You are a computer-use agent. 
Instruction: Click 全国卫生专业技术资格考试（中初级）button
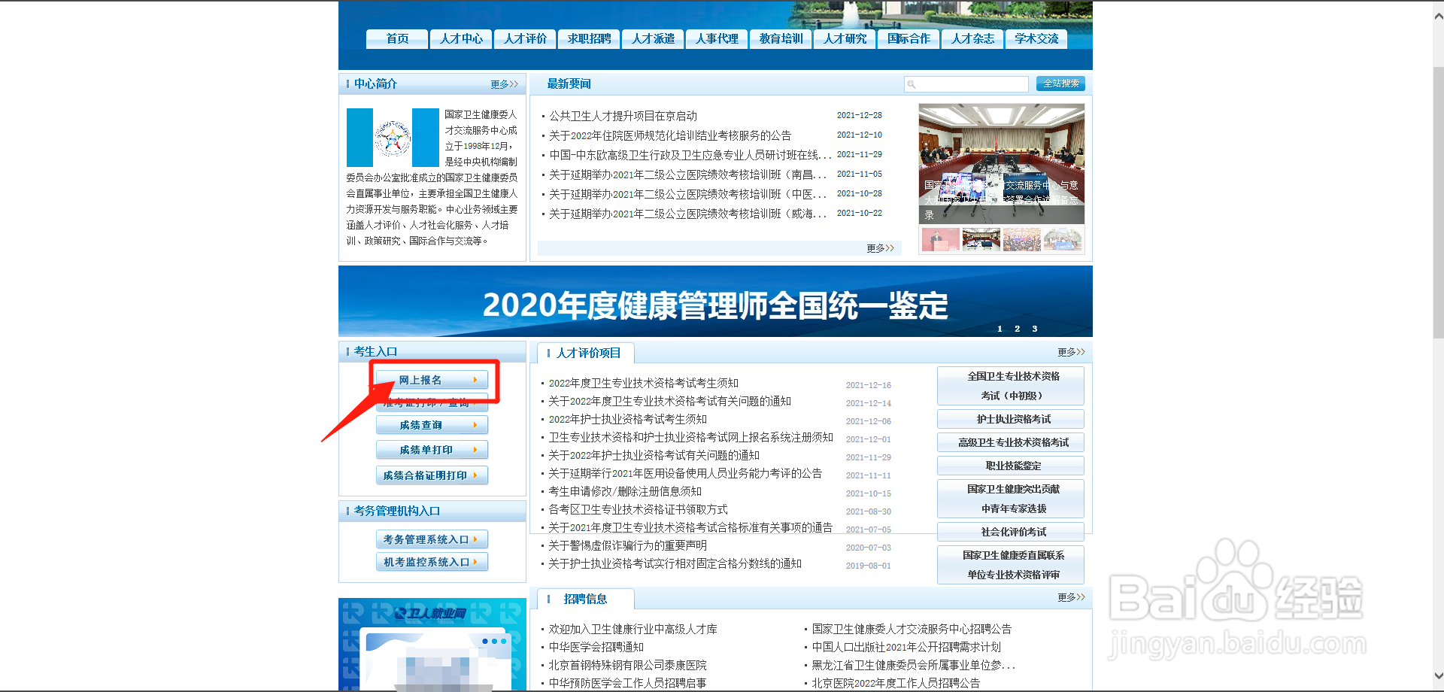click(x=1011, y=386)
